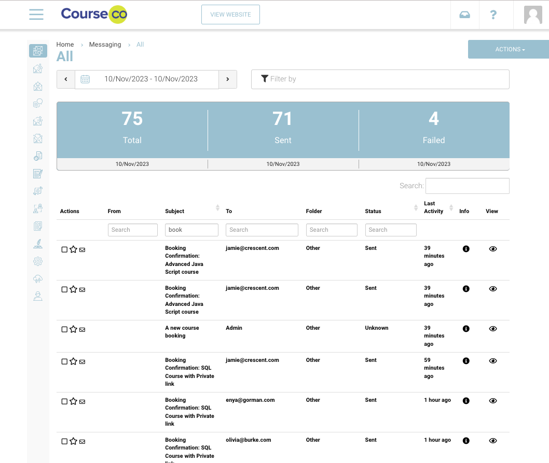Viewport: 549px width, 463px height.
Task: Click the VIEW WEBSITE button
Action: tap(230, 15)
